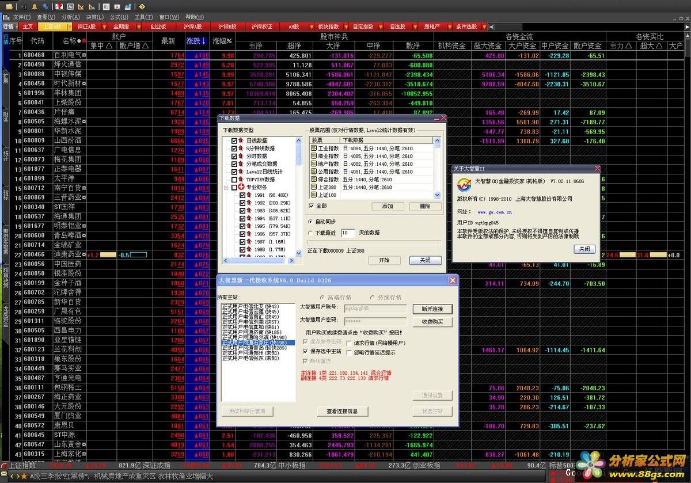Image resolution: width=691 pixels, height=483 pixels.
Task: Click the red arrow icon beside 日线数据
Action: click(241, 140)
